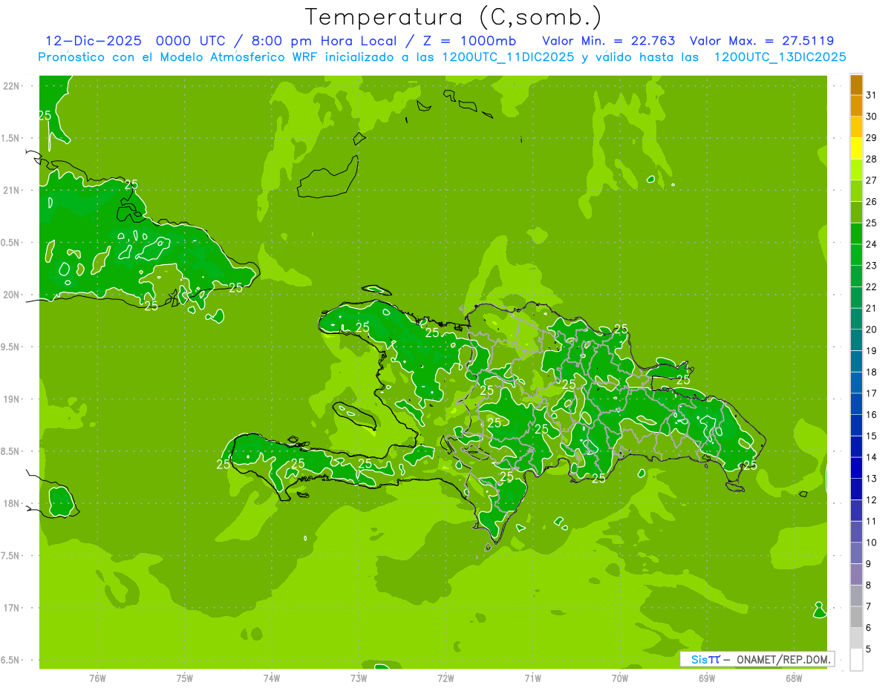Click the colorbar label '28'

click(x=872, y=159)
